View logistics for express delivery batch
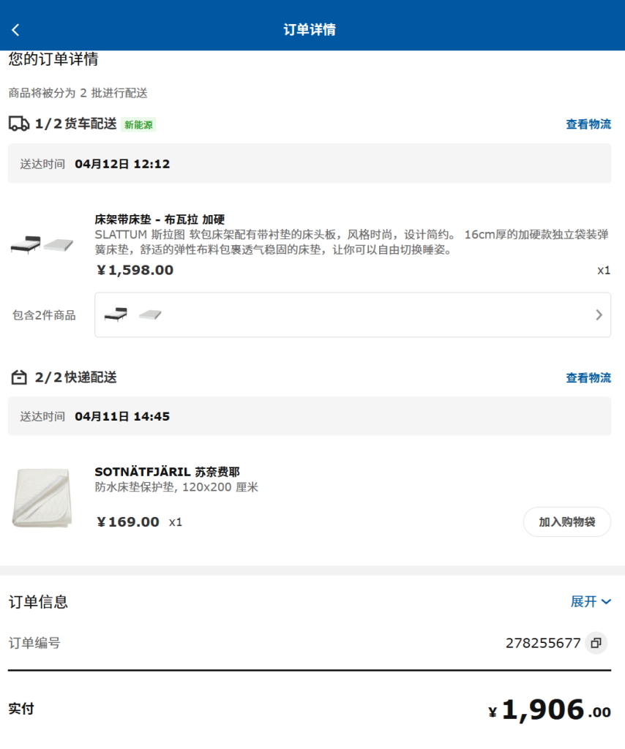This screenshot has width=625, height=749. 588,378
